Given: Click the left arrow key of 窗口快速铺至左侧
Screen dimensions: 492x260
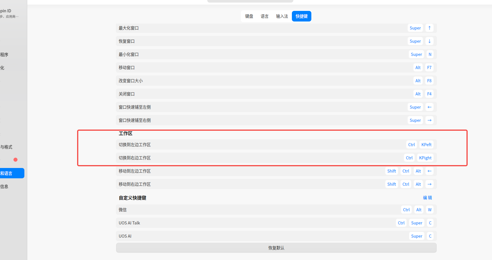Looking at the screenshot, I should coord(429,107).
